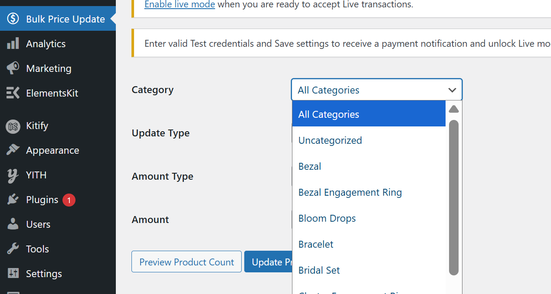Click the Marketing megaphone icon

coord(13,68)
